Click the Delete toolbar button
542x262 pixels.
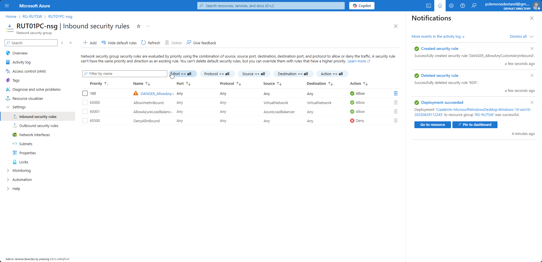click(x=173, y=43)
